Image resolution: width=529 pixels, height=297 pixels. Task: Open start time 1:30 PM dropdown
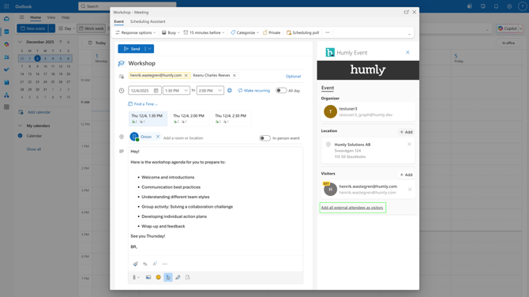click(x=176, y=91)
